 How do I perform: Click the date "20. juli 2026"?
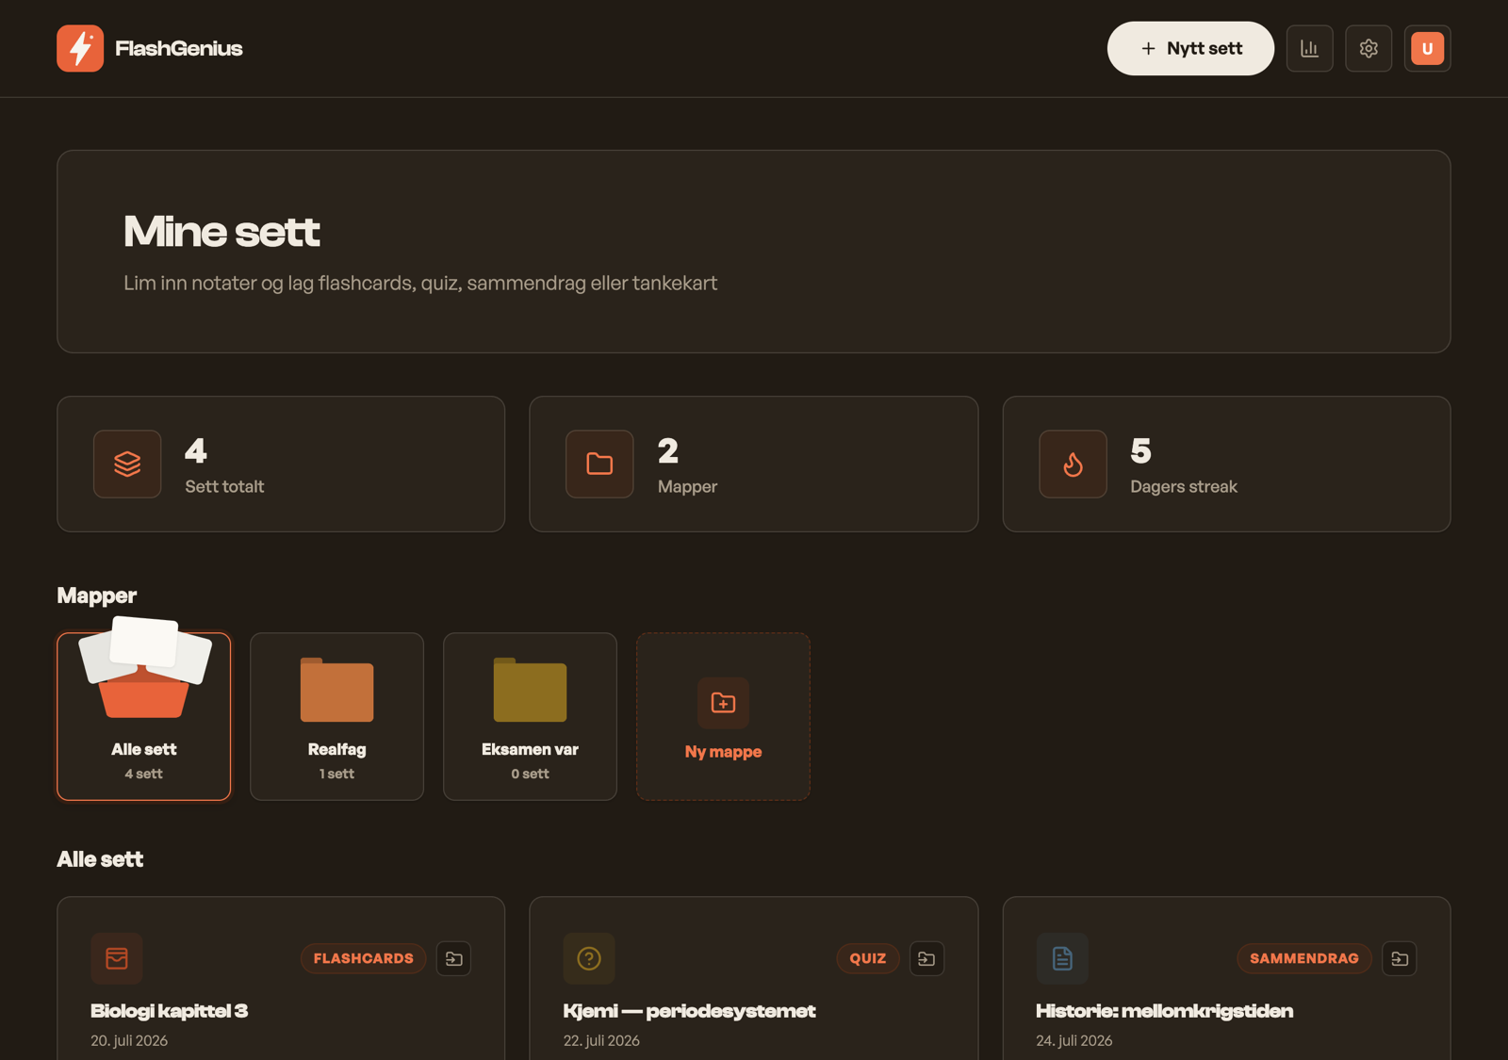(129, 1040)
